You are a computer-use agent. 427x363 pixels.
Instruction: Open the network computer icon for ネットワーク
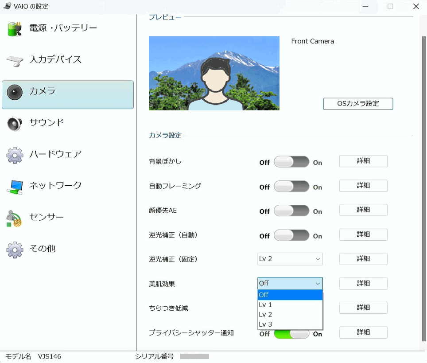(x=15, y=187)
